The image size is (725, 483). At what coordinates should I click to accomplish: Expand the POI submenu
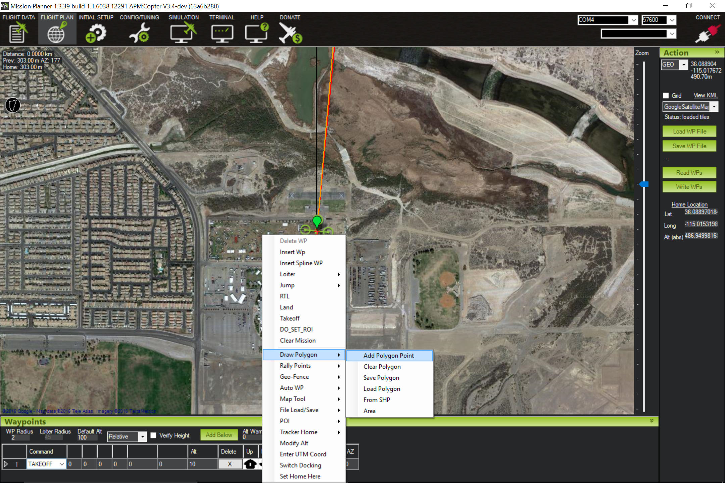click(304, 421)
